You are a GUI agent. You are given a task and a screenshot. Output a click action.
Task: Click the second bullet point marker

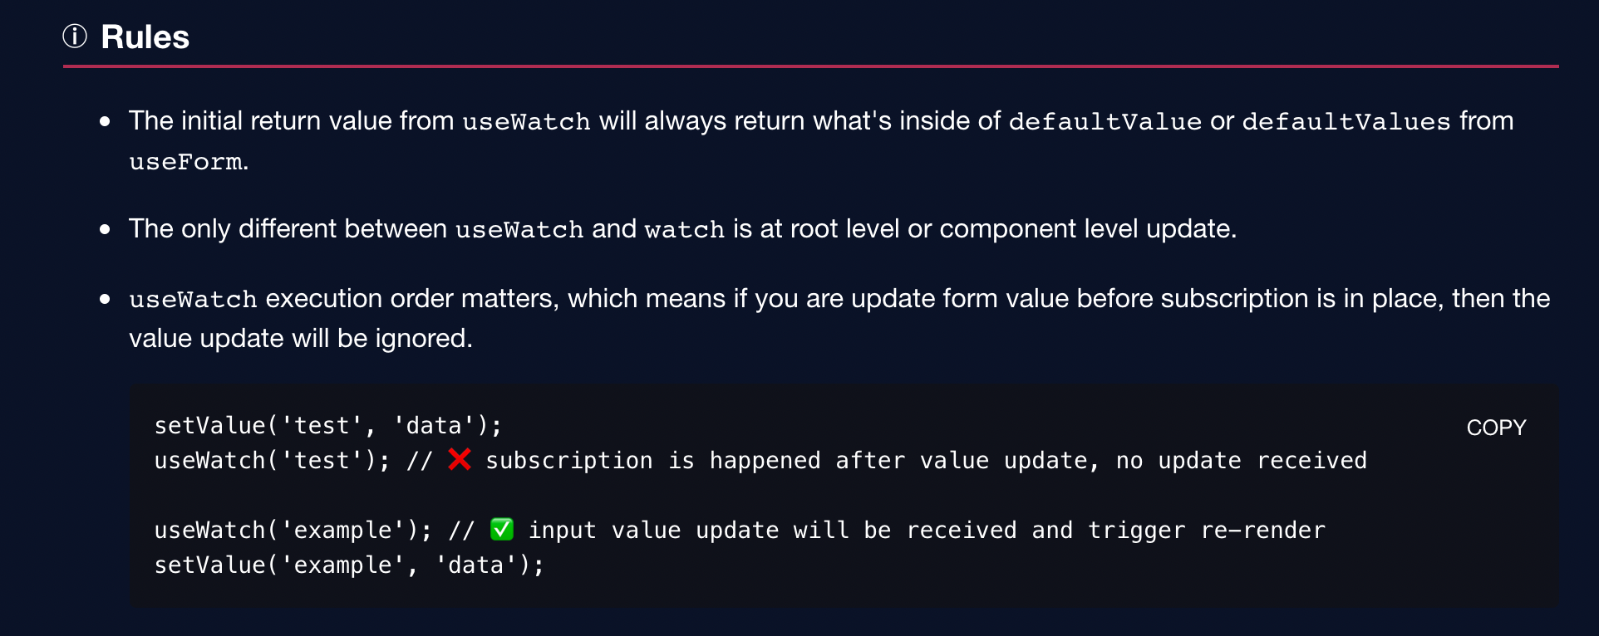pyautogui.click(x=105, y=229)
